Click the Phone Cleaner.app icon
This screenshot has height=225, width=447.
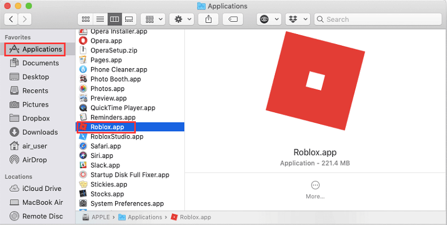point(83,69)
